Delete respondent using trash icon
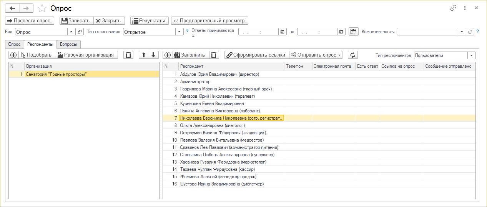This screenshot has height=207, width=487. coord(214,55)
